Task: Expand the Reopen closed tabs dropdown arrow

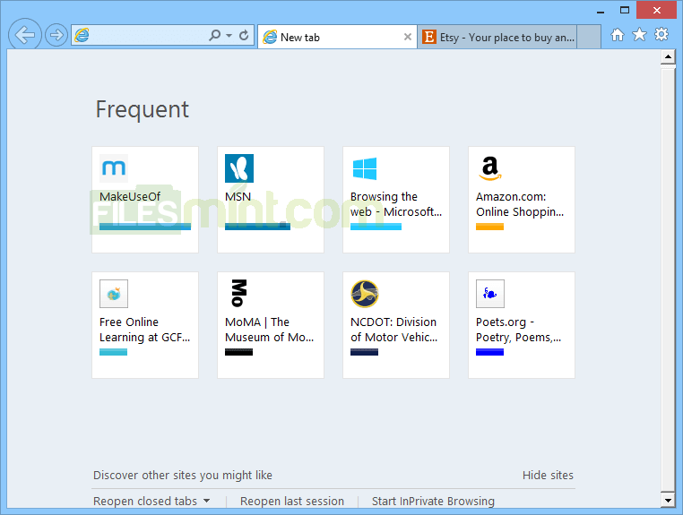Action: [206, 501]
